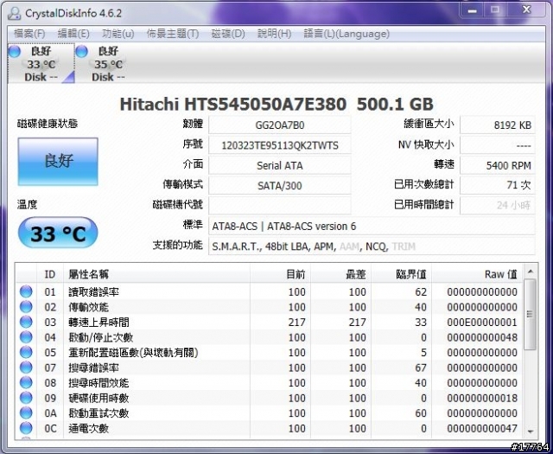Image resolution: width=553 pixels, height=454 pixels.
Task: Click the 讀取錯誤率 attribute name
Action: [x=93, y=292]
